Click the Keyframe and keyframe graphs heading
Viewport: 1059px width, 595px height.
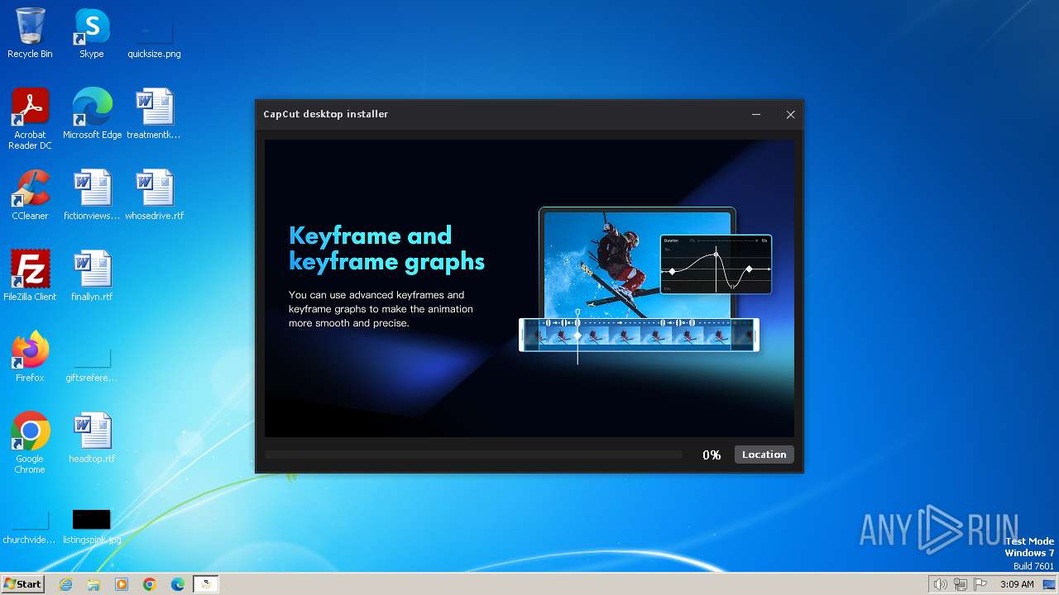pyautogui.click(x=386, y=249)
